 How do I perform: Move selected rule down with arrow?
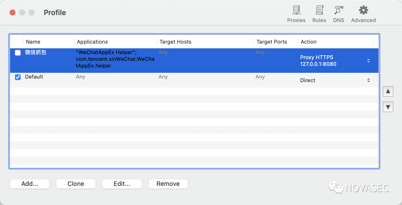pyautogui.click(x=388, y=107)
